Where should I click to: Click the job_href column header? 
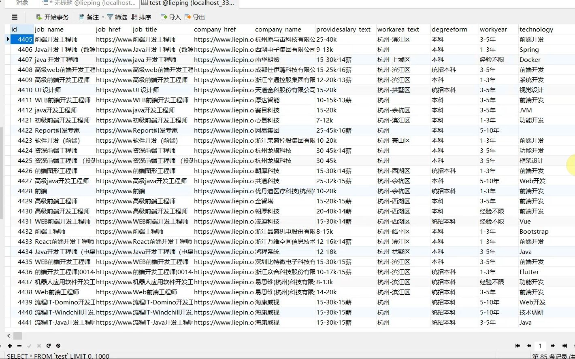(113, 29)
